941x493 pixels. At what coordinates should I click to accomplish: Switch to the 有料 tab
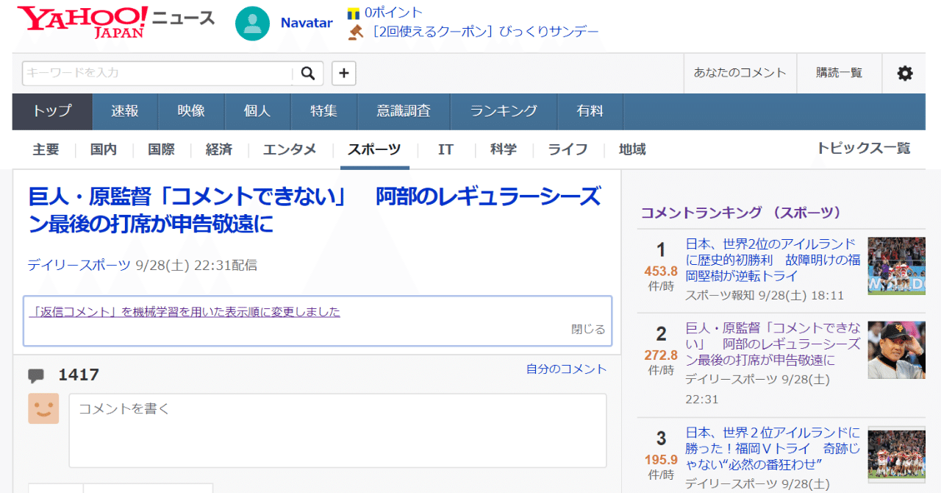coord(590,111)
